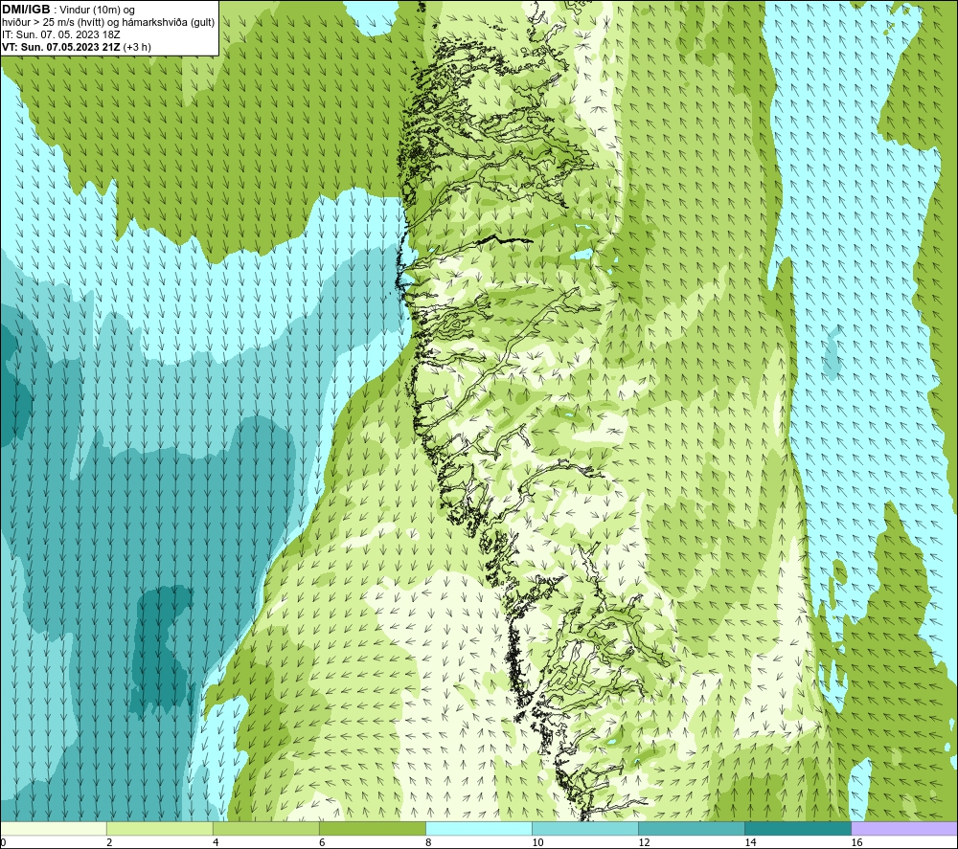958x849 pixels.
Task: Click the light cyan 8-10 legend swatch
Action: pos(478,828)
